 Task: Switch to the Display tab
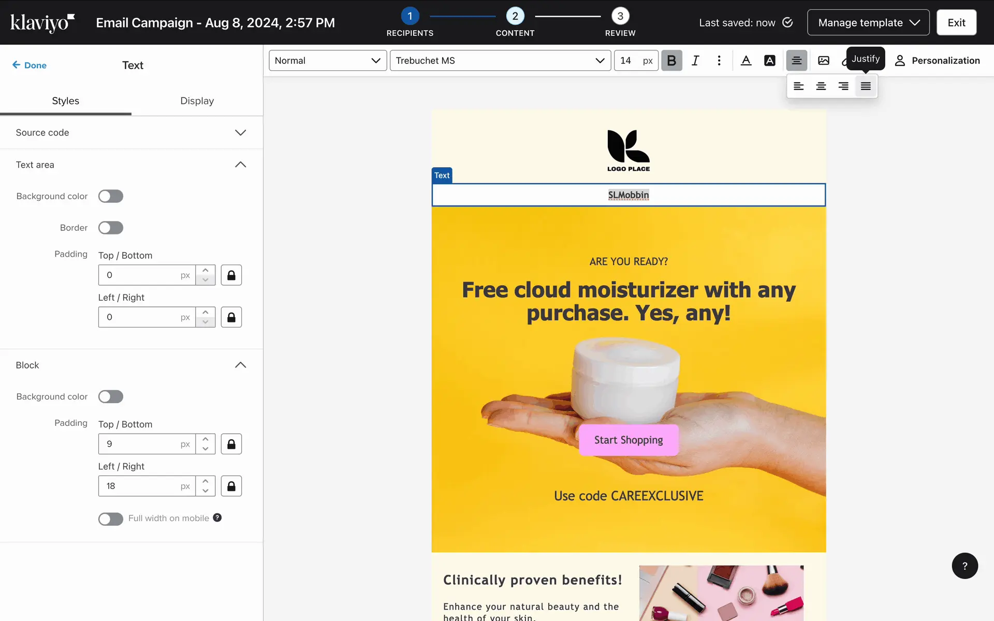tap(197, 101)
